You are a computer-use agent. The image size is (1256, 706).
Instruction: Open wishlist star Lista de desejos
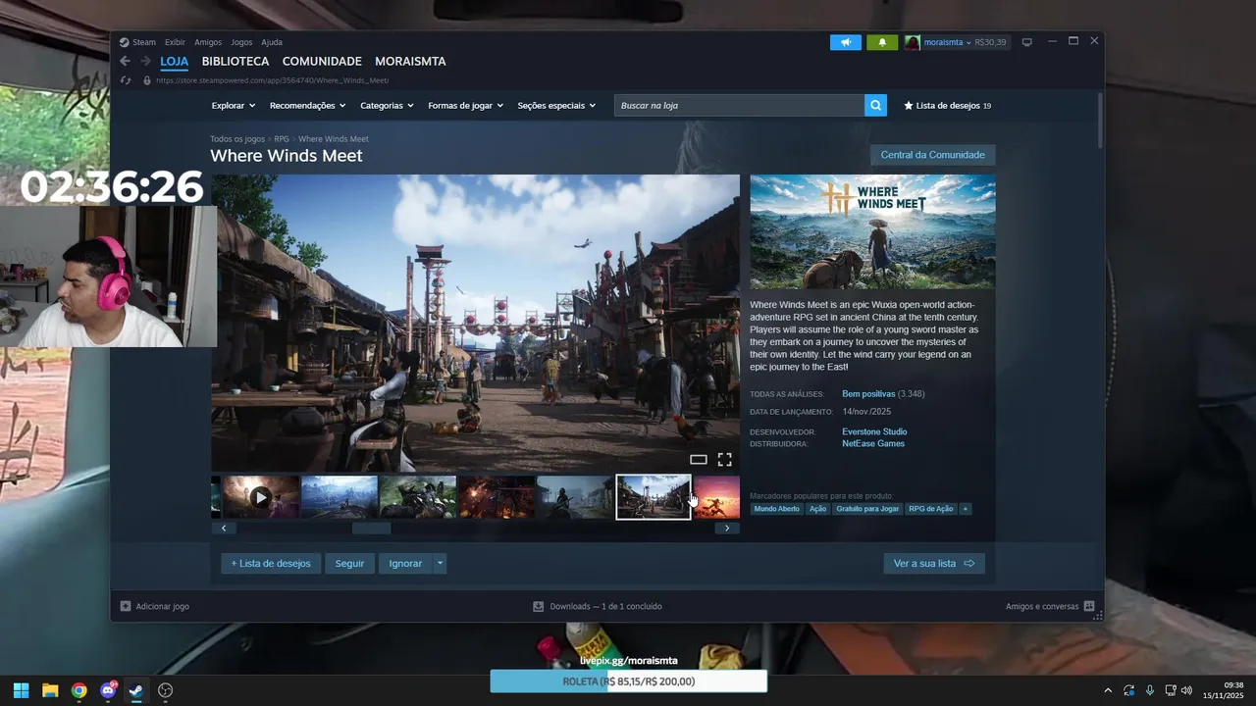(x=947, y=105)
